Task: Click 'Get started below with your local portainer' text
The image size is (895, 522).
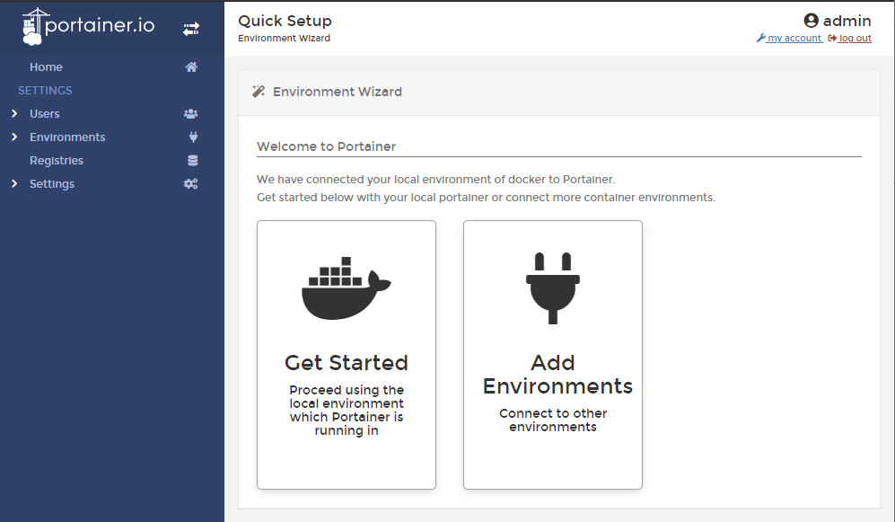Action: (x=486, y=197)
